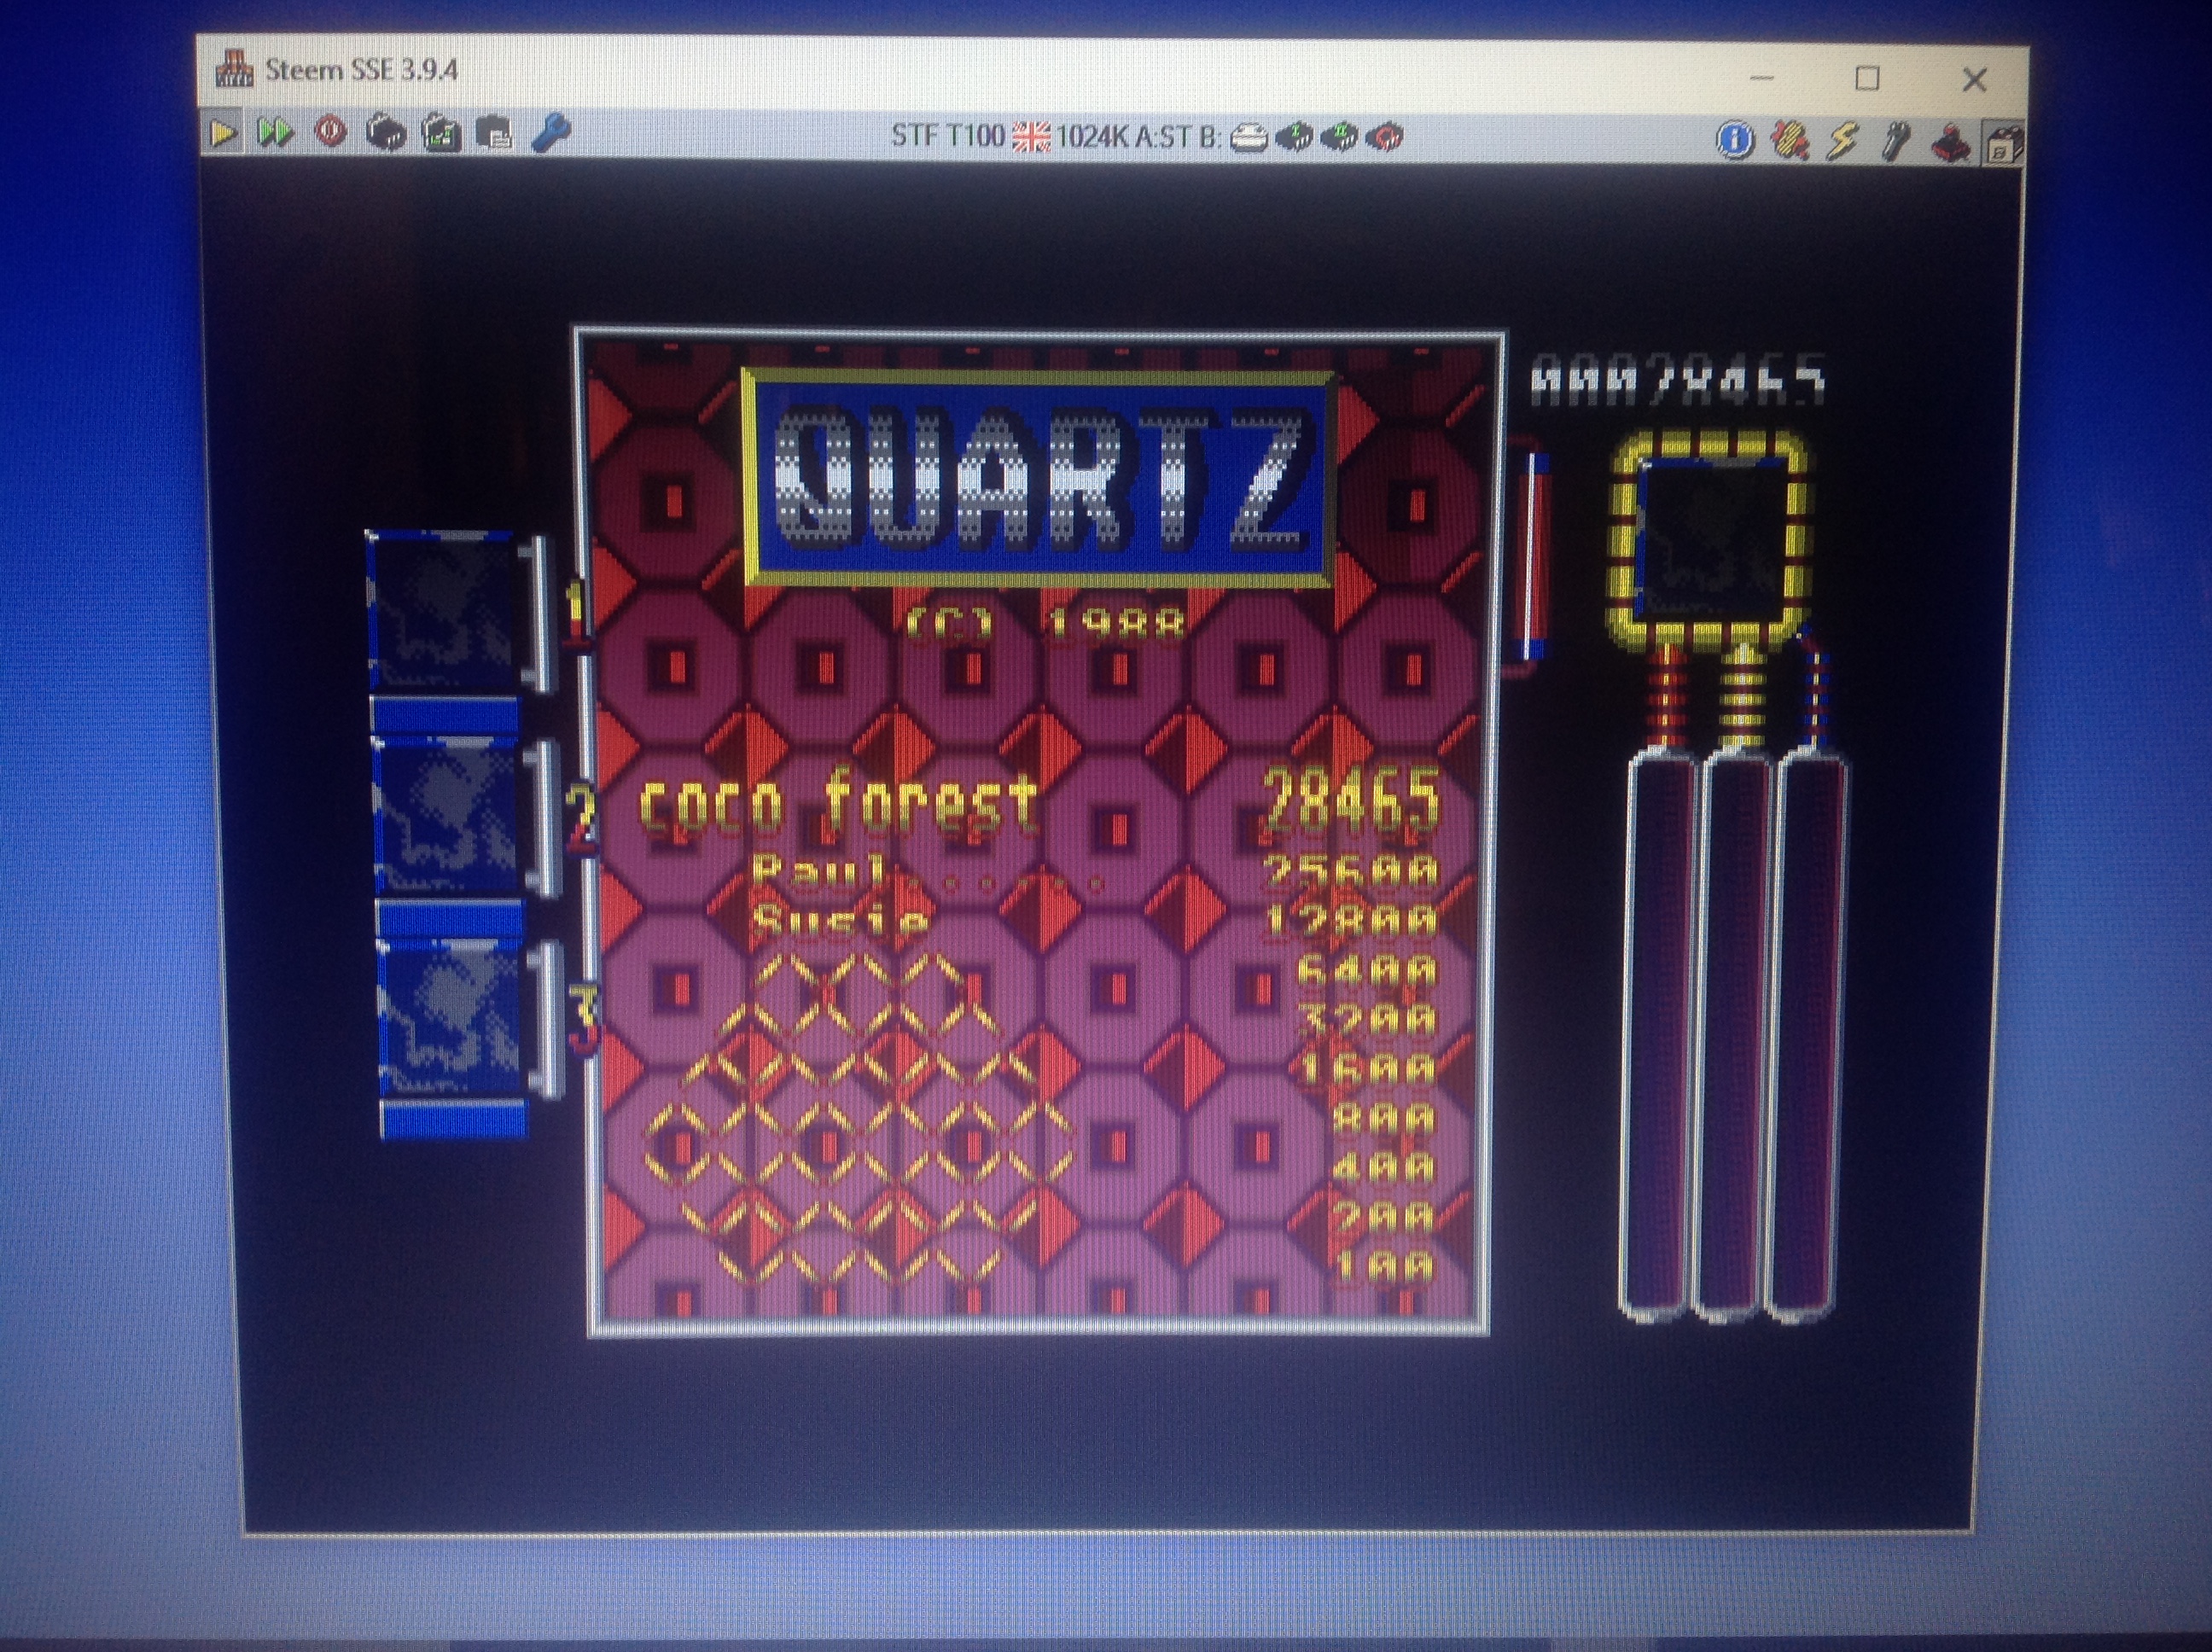Click the STF T100 status text
Viewport: 2212px width, 1652px height.
coord(946,135)
